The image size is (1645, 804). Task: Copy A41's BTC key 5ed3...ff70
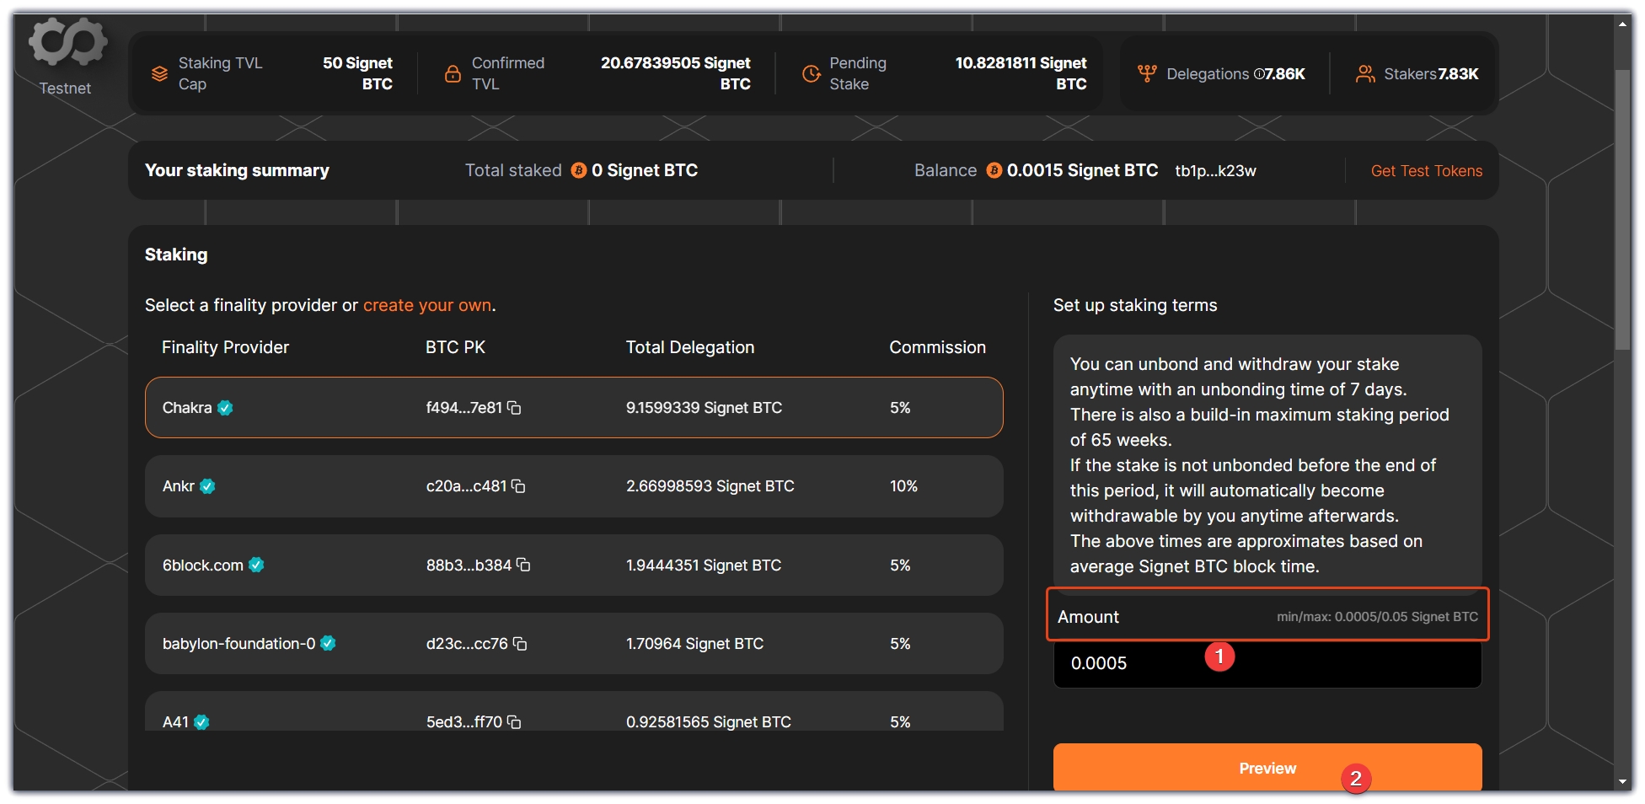coord(514,722)
